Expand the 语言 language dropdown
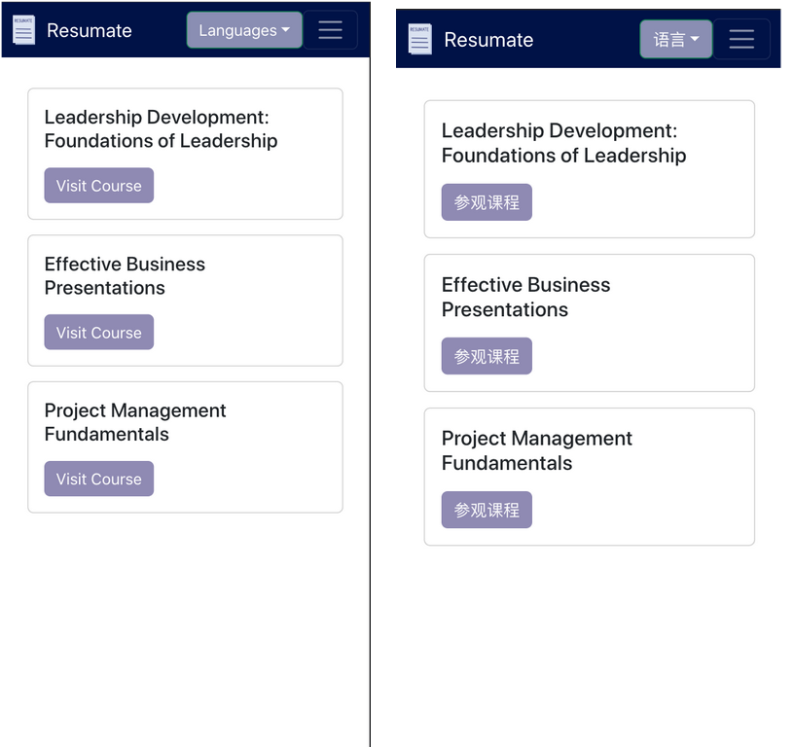The width and height of the screenshot is (794, 747). coord(676,39)
